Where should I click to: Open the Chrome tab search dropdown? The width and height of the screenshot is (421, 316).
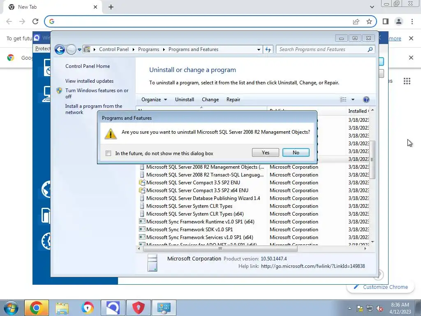tap(372, 7)
